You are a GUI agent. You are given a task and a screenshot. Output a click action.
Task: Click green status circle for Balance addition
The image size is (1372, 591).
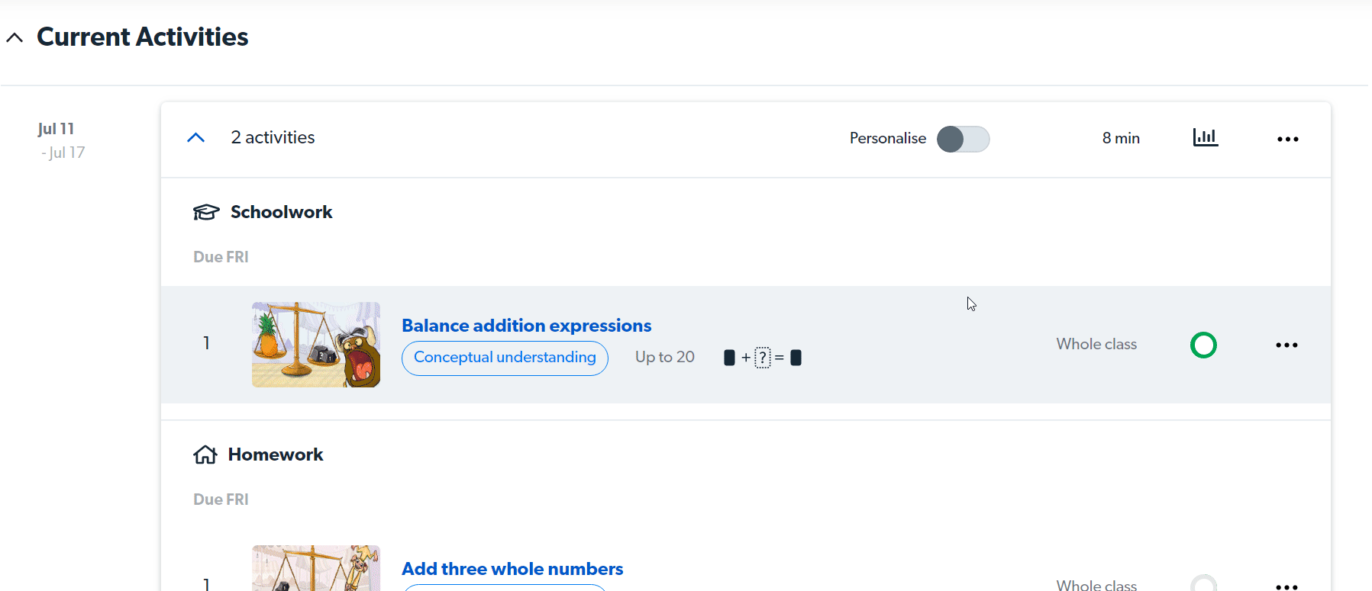[x=1203, y=345]
